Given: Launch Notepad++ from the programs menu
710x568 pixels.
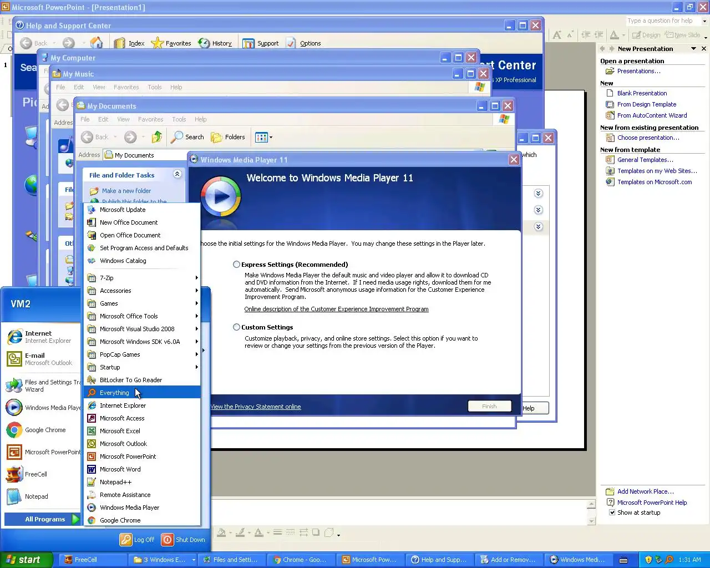Looking at the screenshot, I should [142, 481].
